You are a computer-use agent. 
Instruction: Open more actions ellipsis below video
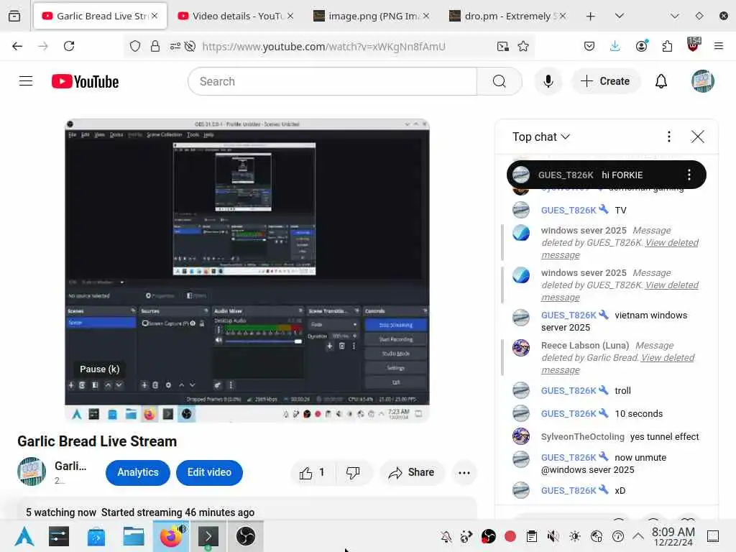[464, 473]
